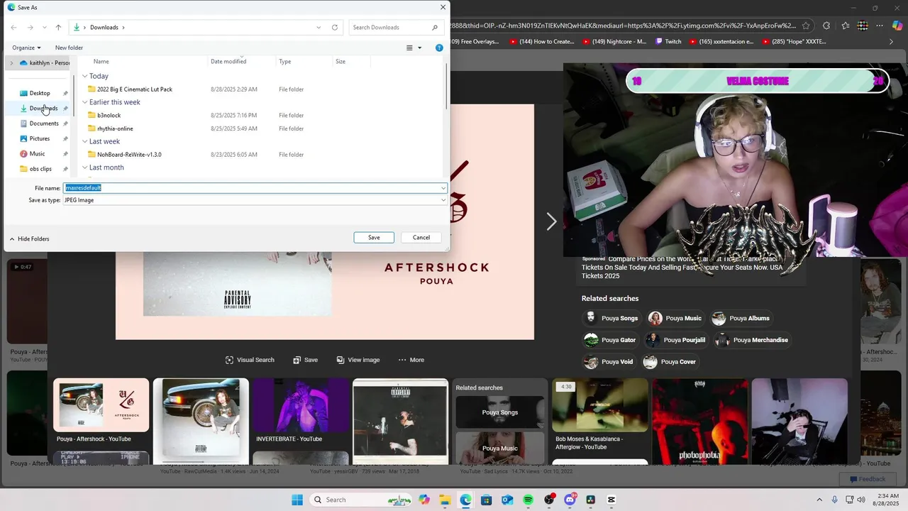Show the next image with right arrow

click(551, 221)
